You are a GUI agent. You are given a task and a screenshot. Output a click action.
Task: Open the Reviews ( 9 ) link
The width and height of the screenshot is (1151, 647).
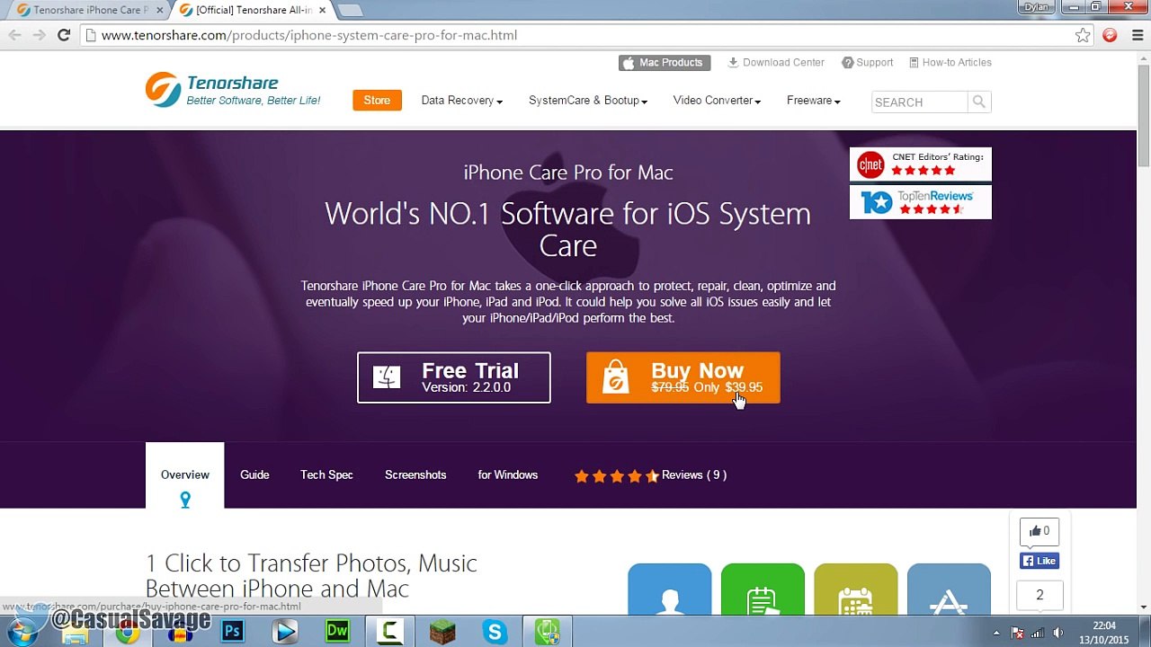pyautogui.click(x=694, y=474)
